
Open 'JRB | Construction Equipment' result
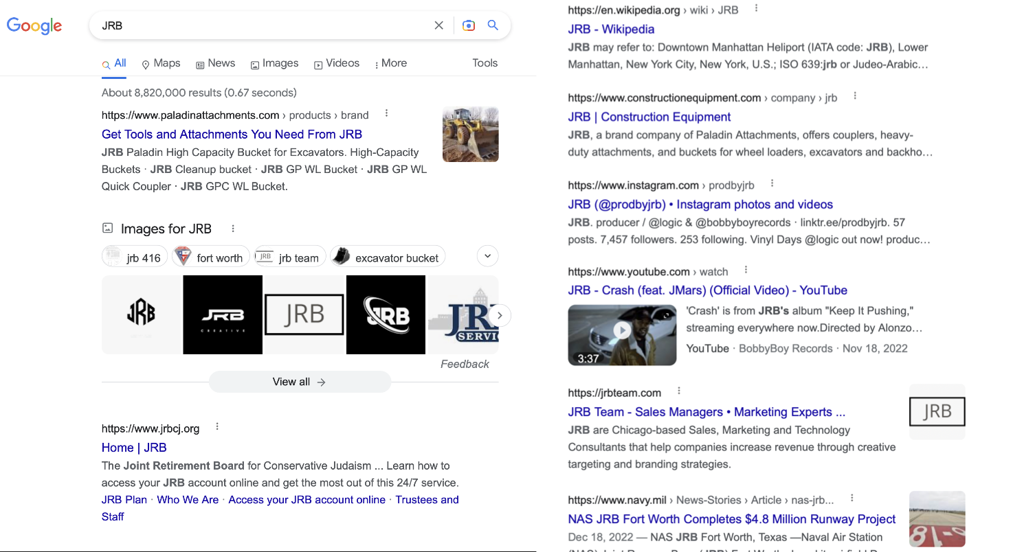point(649,117)
